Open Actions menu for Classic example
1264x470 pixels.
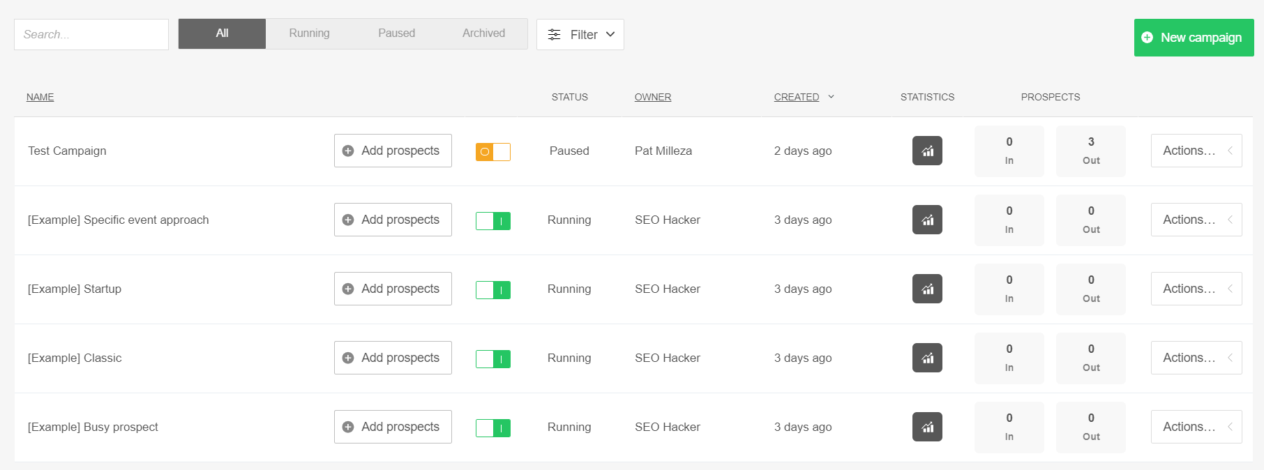[1196, 358]
